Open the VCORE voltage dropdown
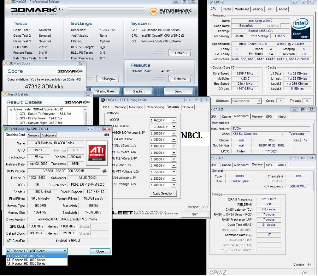 point(174,120)
